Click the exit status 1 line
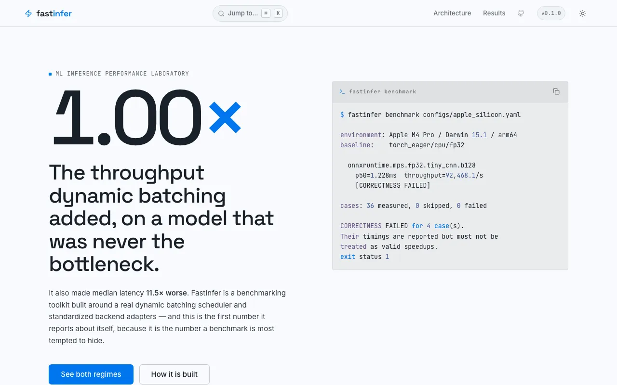Viewport: 617px width, 385px height. point(364,257)
